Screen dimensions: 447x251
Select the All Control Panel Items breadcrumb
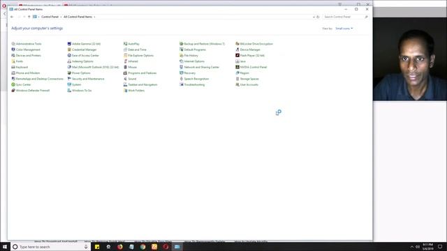pos(78,17)
